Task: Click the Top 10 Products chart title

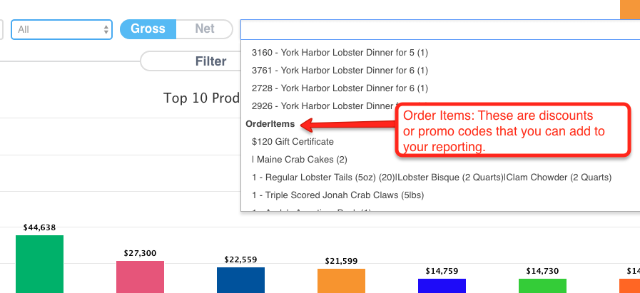Action: (201, 98)
